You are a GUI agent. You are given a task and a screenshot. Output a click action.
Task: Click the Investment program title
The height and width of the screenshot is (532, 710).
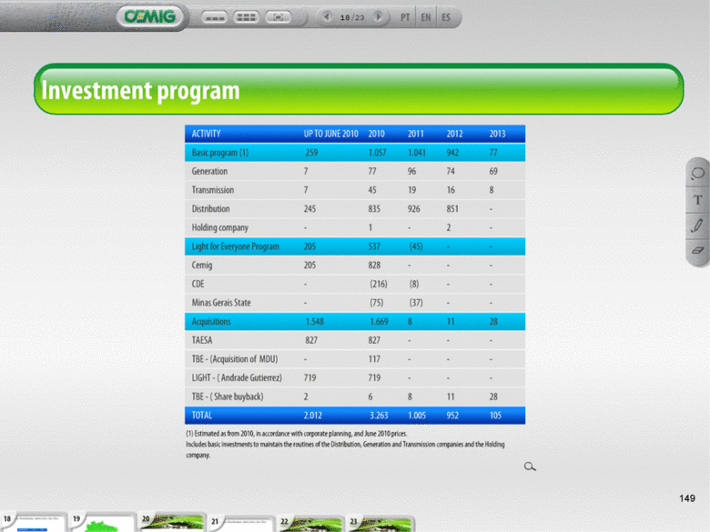pos(140,90)
